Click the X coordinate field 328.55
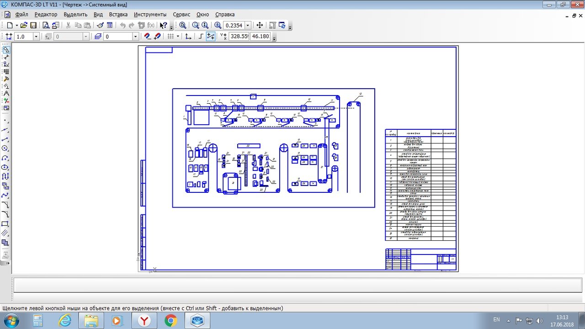The width and height of the screenshot is (585, 329). click(239, 37)
